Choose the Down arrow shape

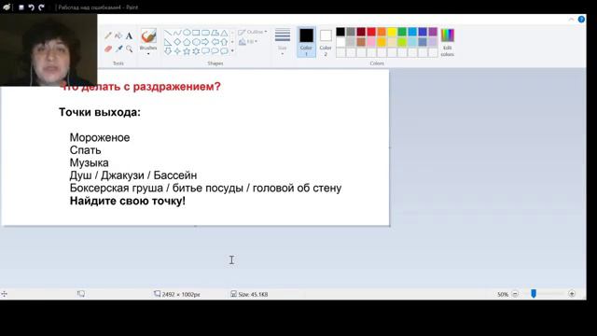coord(168,51)
